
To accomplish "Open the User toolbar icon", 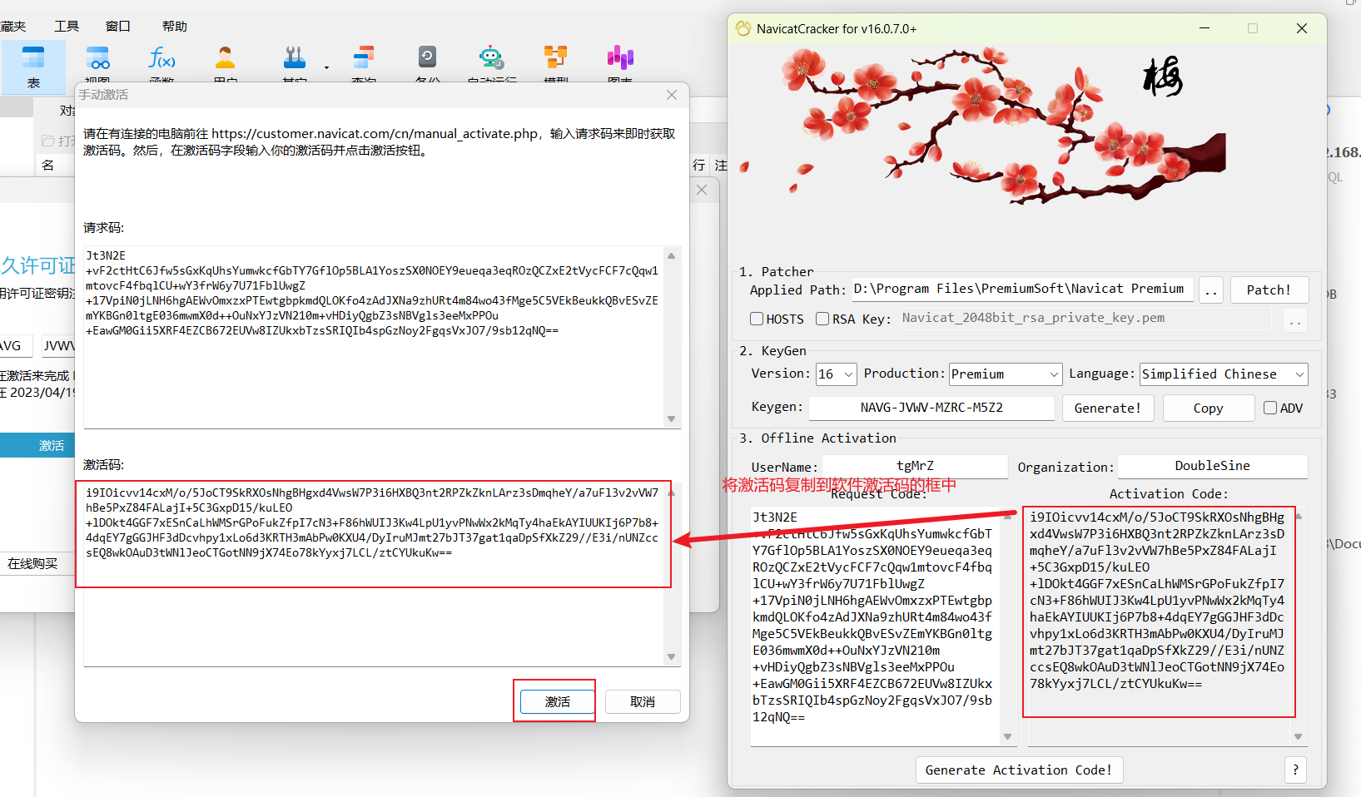I will pos(225,60).
